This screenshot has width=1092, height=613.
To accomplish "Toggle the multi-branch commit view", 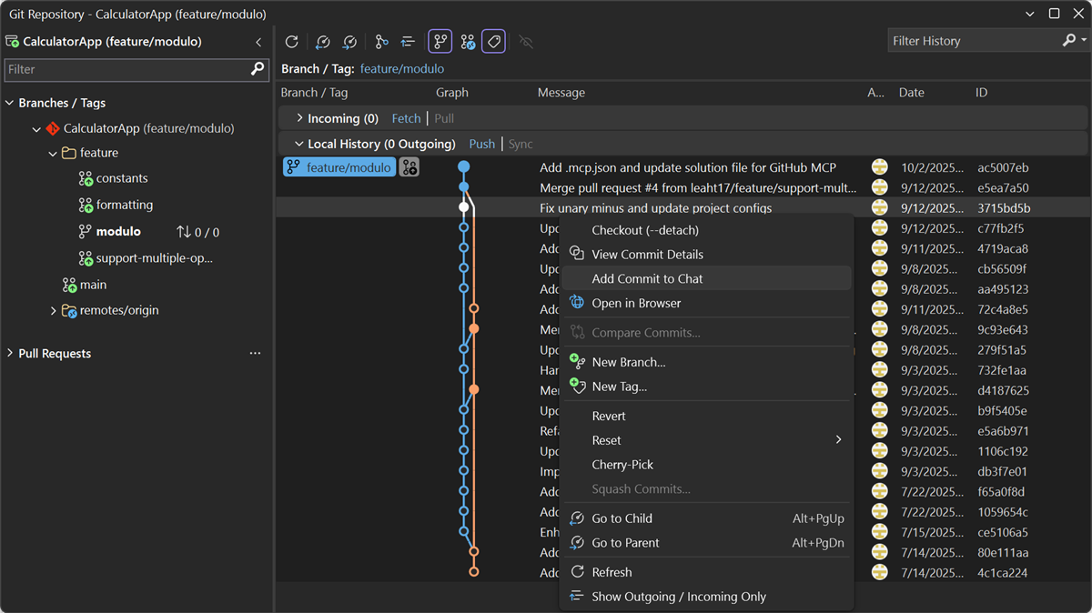I will click(x=467, y=41).
